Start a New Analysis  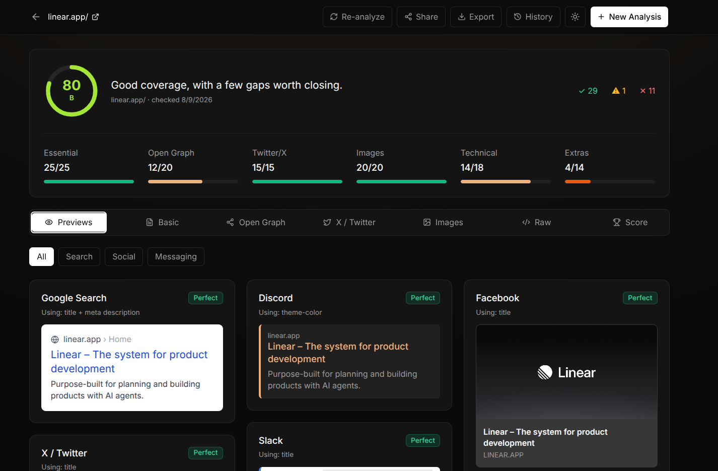[629, 17]
